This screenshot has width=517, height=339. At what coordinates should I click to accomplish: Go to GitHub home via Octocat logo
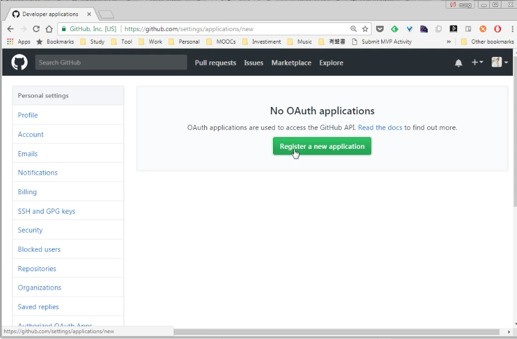20,62
